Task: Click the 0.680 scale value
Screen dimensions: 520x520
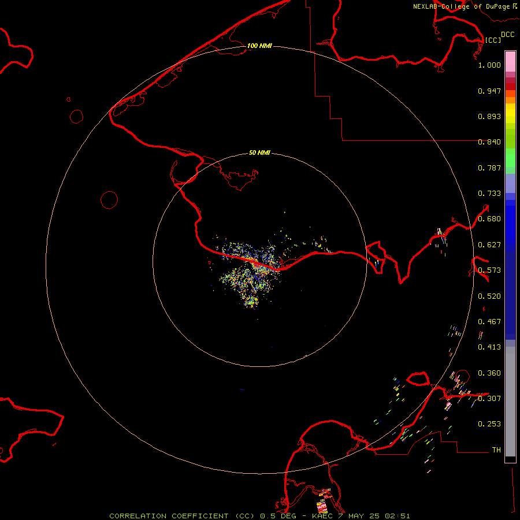Action: (x=489, y=219)
